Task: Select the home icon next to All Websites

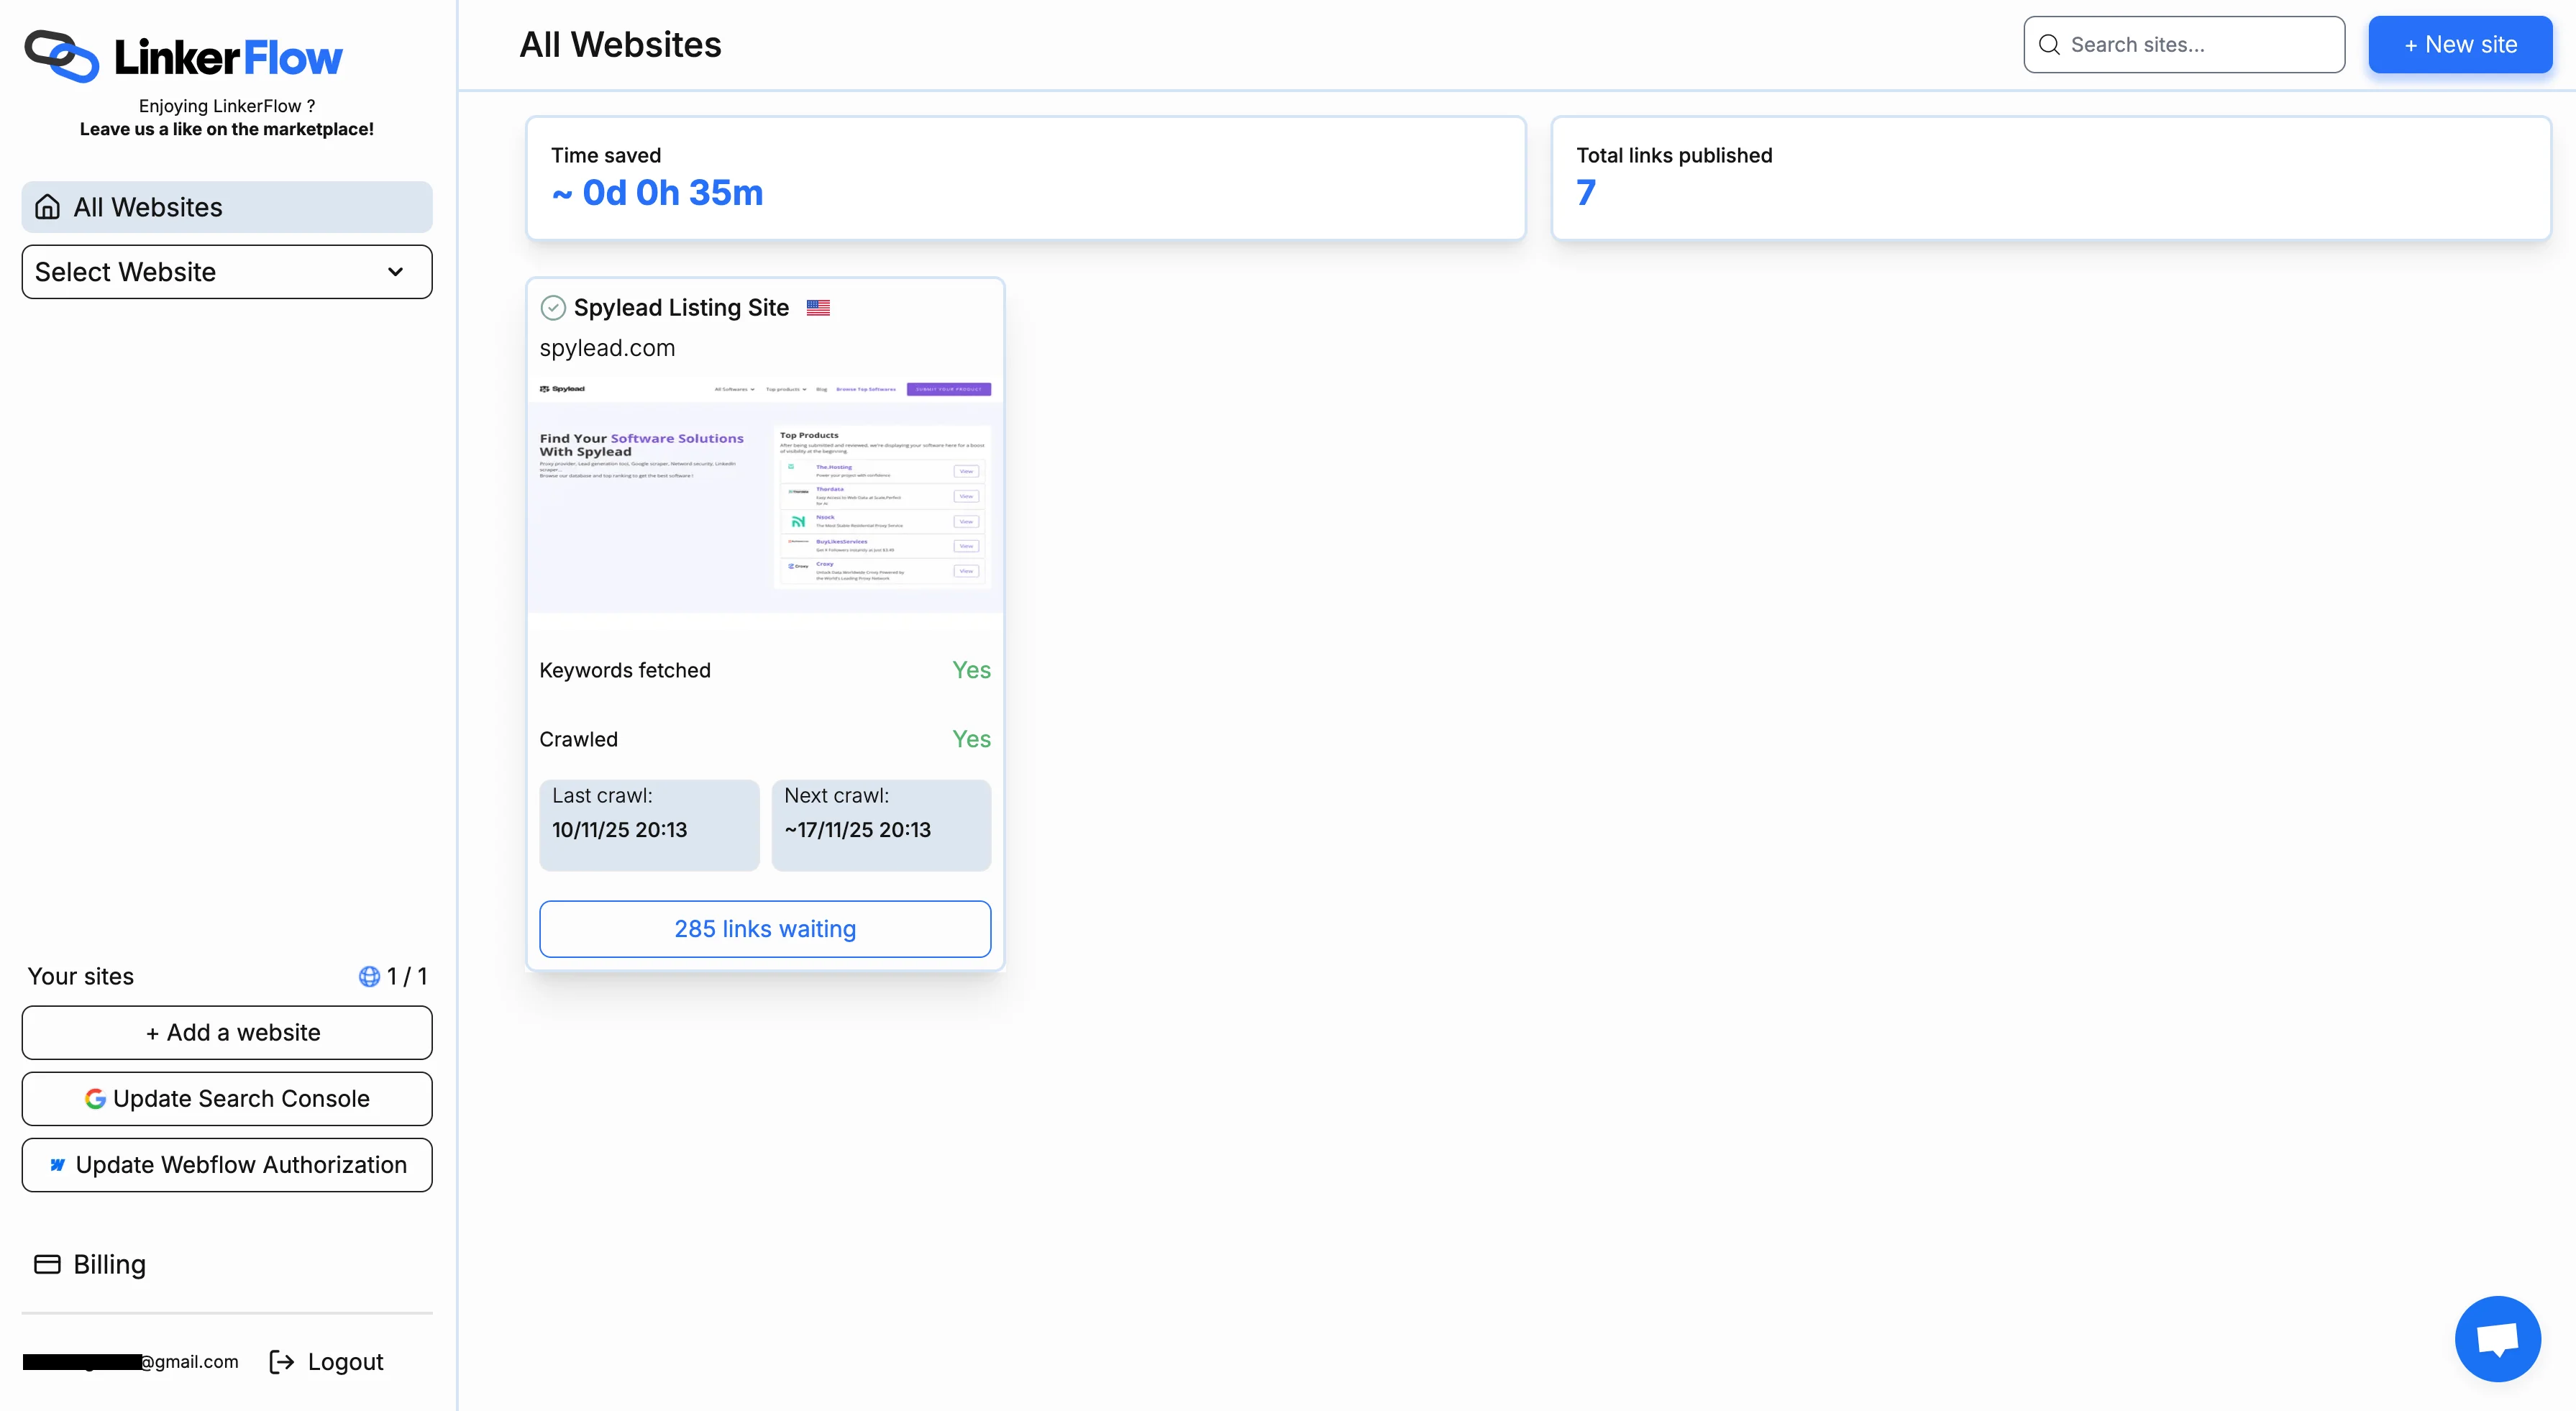Action: click(47, 206)
